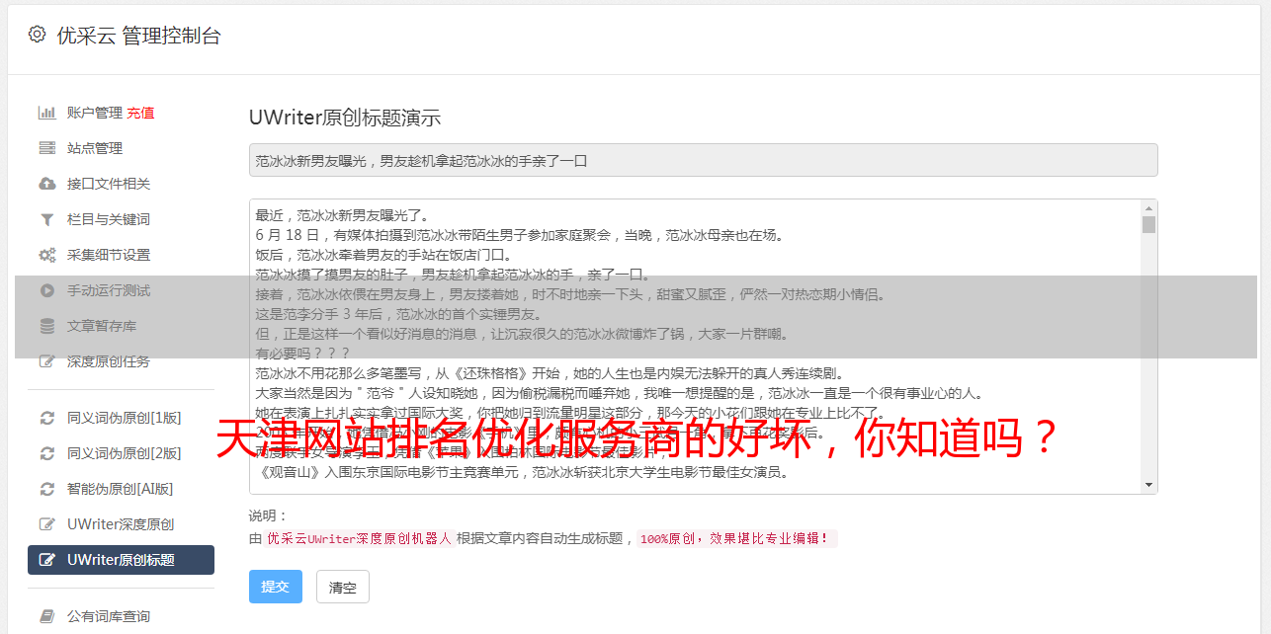Click the textarea scrollbar down arrow
The width and height of the screenshot is (1271, 634).
[x=1148, y=485]
